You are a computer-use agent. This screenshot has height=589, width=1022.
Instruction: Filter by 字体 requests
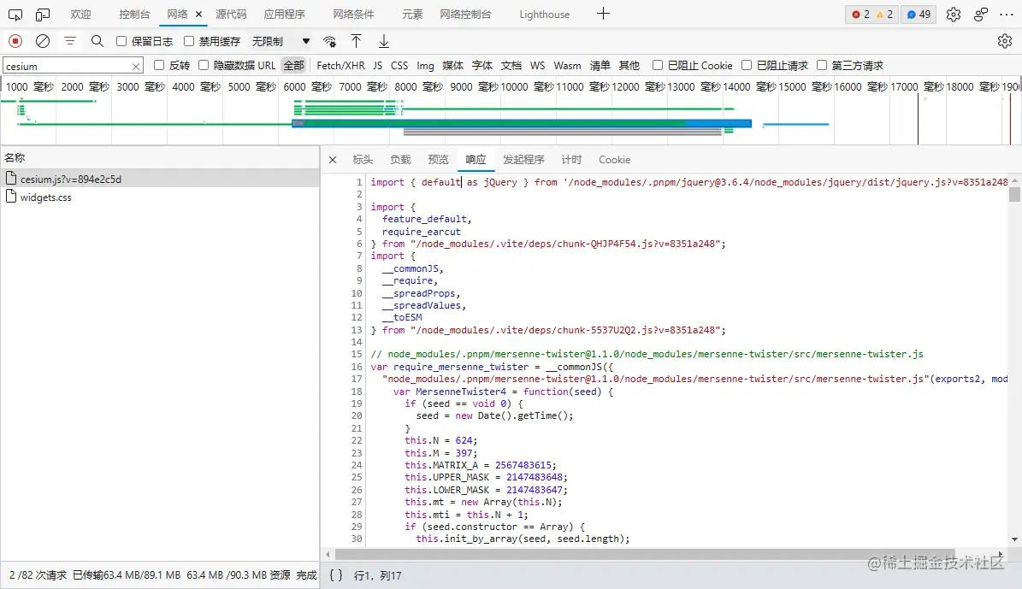pos(481,65)
